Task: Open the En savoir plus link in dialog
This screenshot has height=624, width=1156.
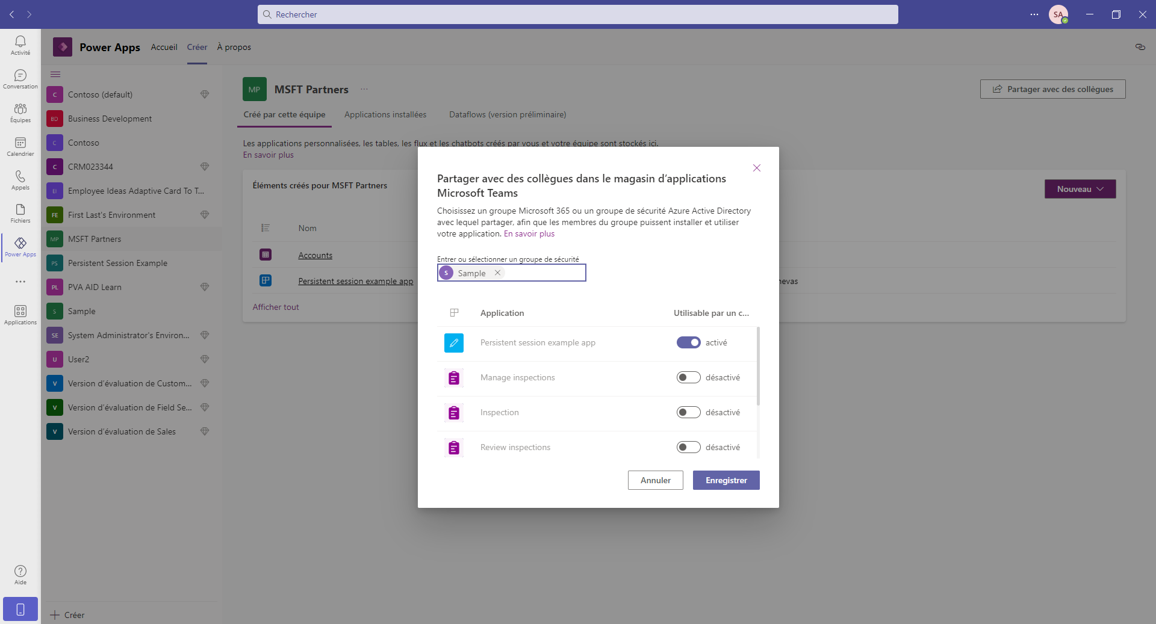Action: (x=529, y=233)
